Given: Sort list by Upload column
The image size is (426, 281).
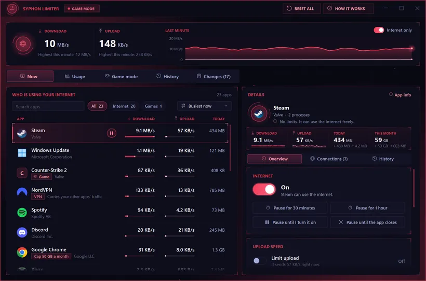Looking at the screenshot, I should point(184,119).
